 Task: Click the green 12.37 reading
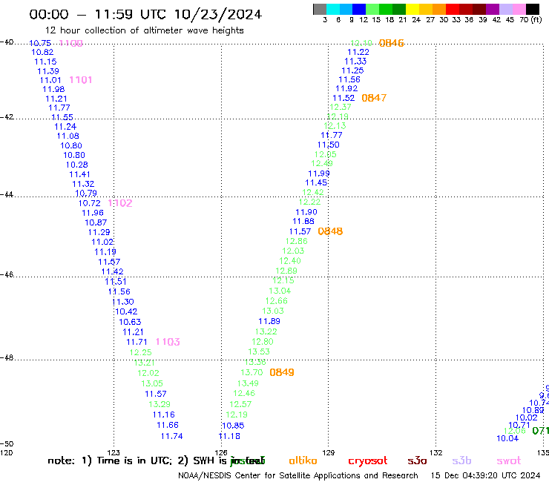point(341,107)
